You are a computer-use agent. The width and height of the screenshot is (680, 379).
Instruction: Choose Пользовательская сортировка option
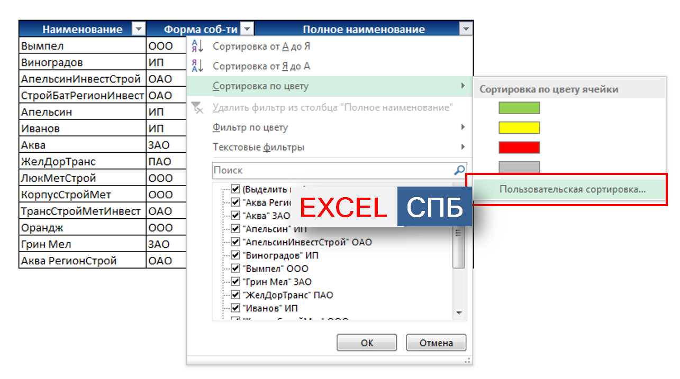pyautogui.click(x=573, y=189)
